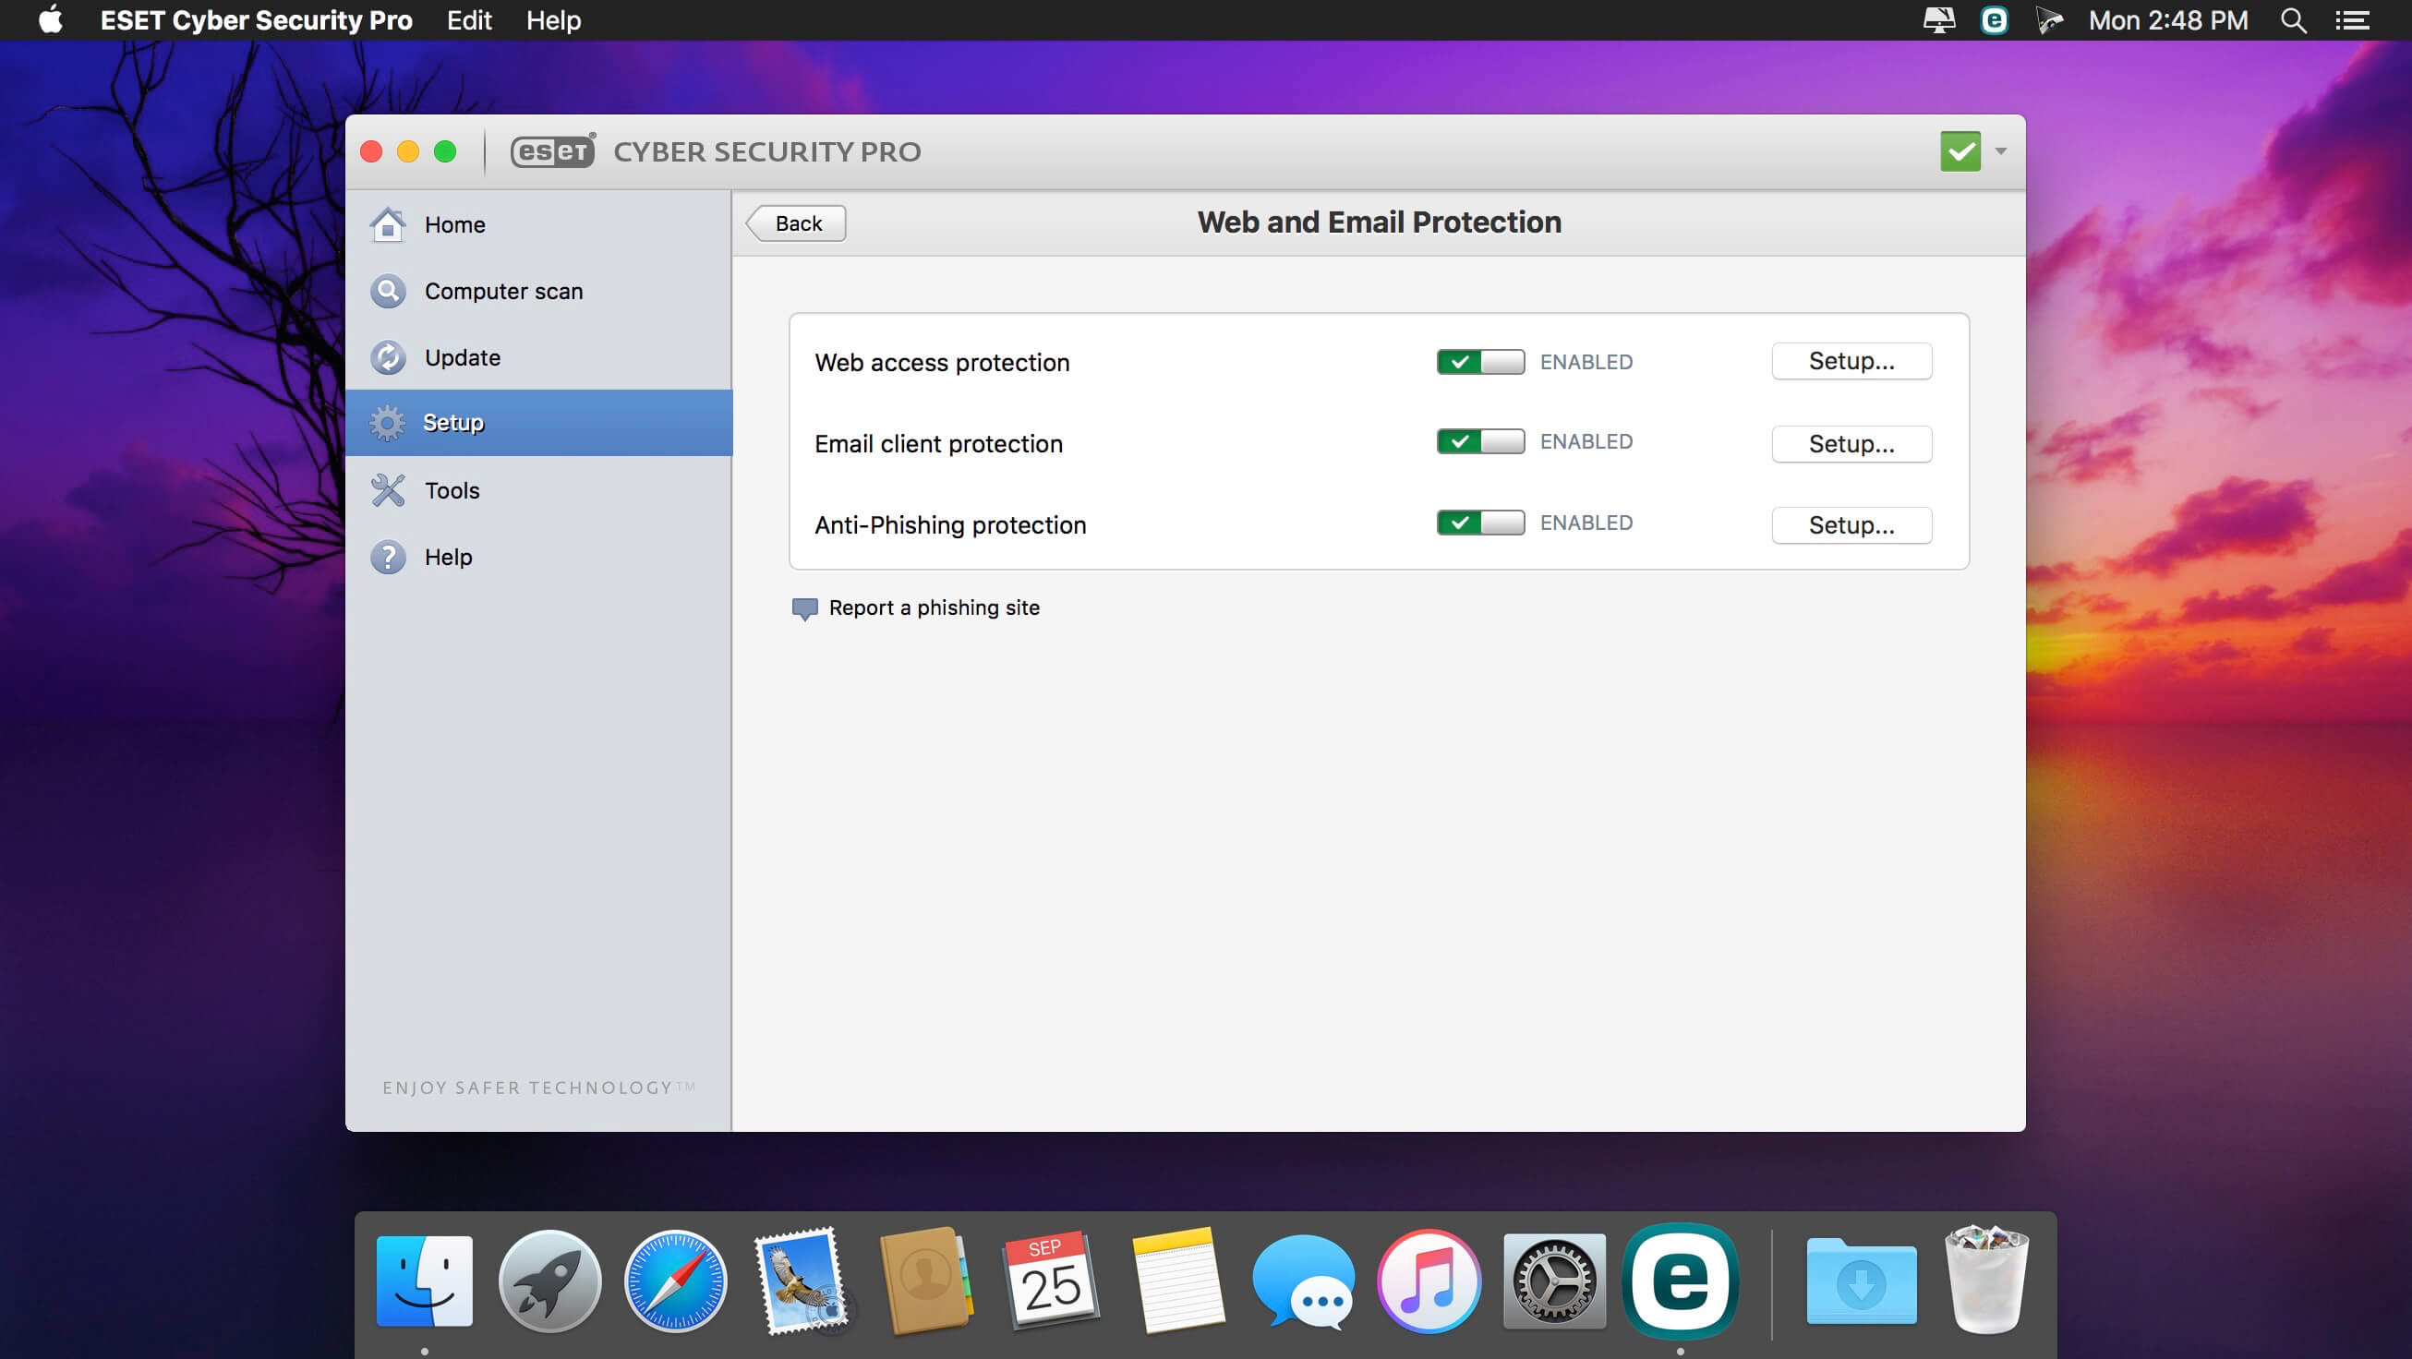Go Back from Web and Email Protection
The image size is (2412, 1359).
(x=796, y=223)
